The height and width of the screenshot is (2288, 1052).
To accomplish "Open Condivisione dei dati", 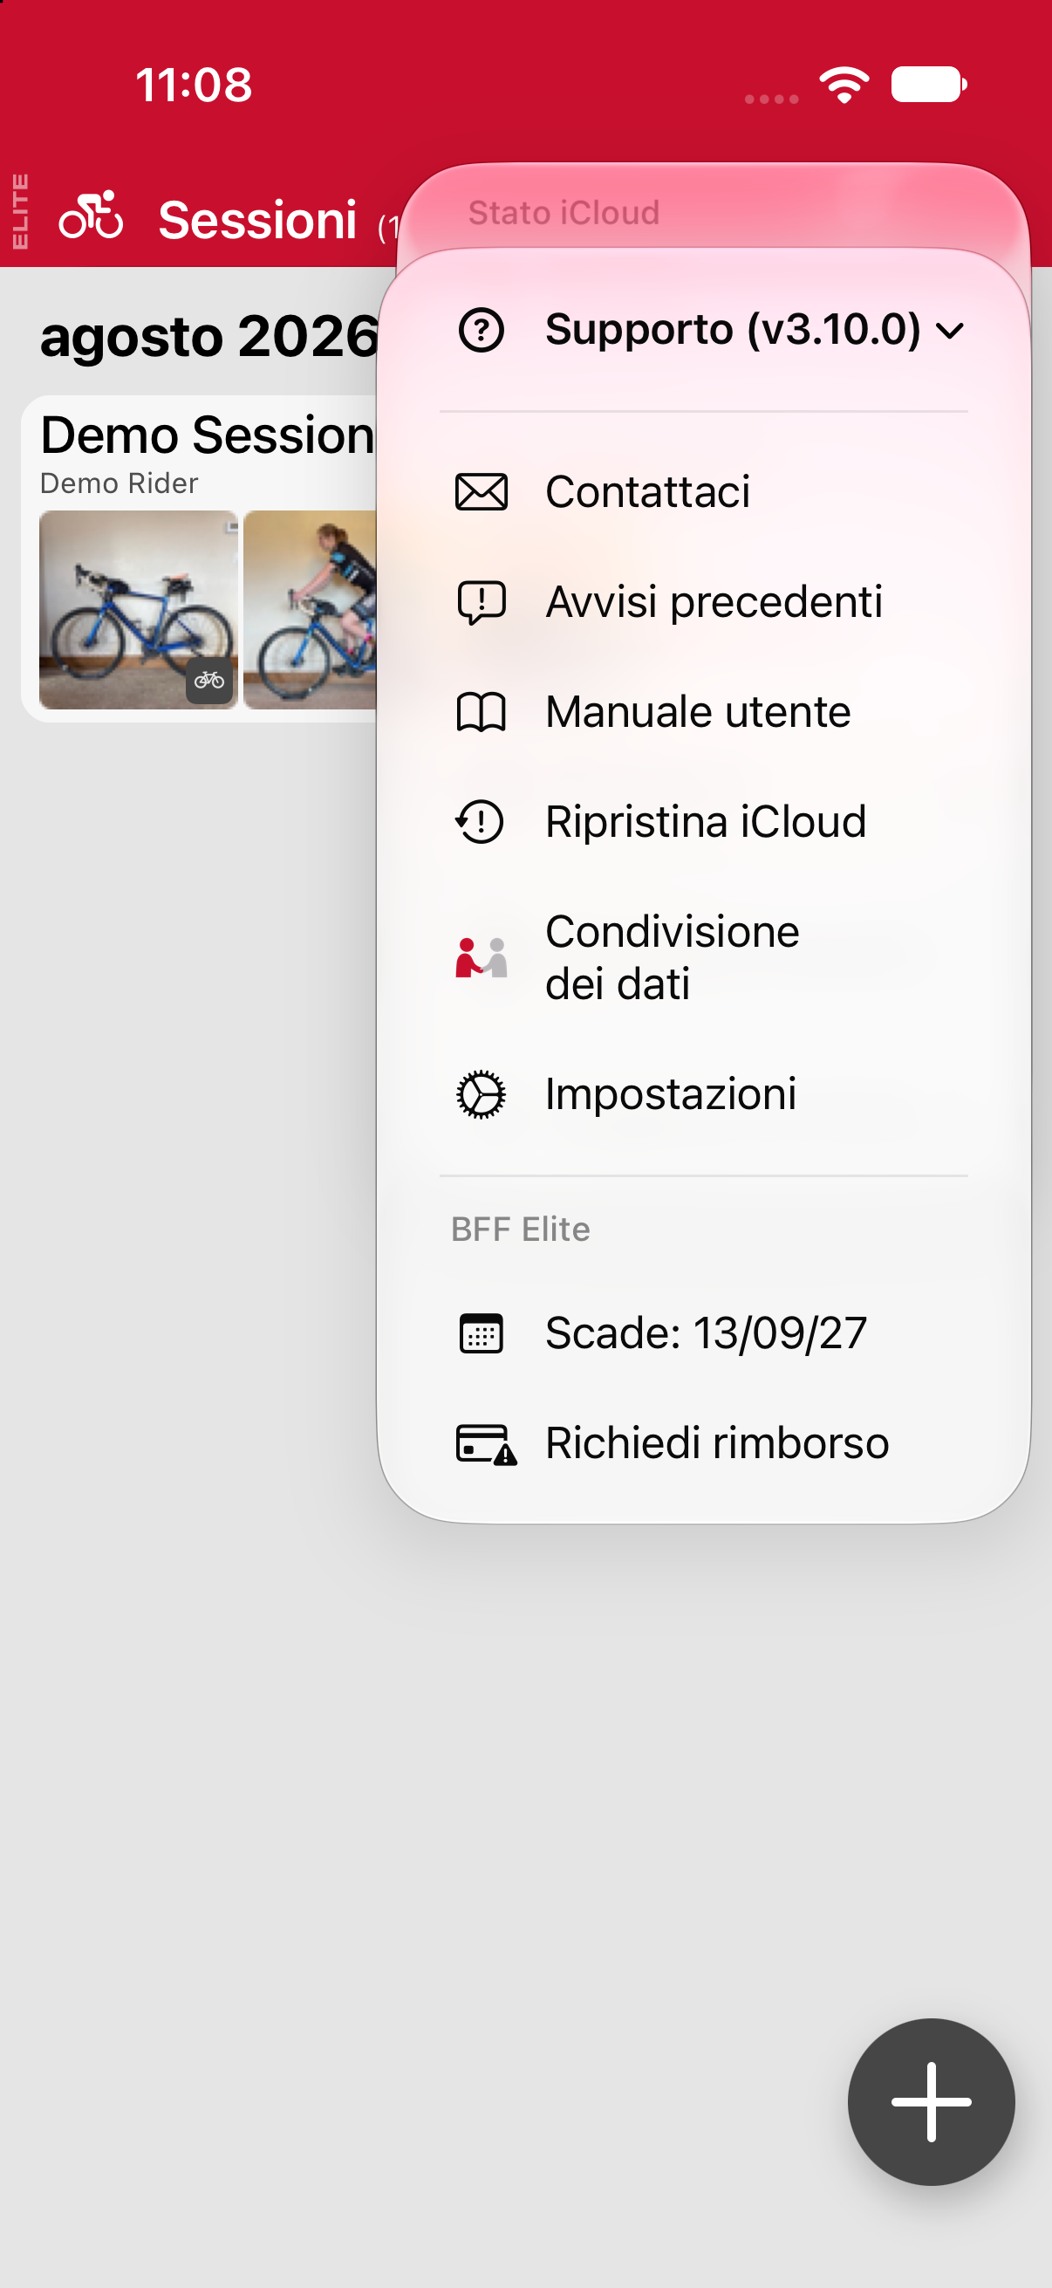I will coord(703,957).
